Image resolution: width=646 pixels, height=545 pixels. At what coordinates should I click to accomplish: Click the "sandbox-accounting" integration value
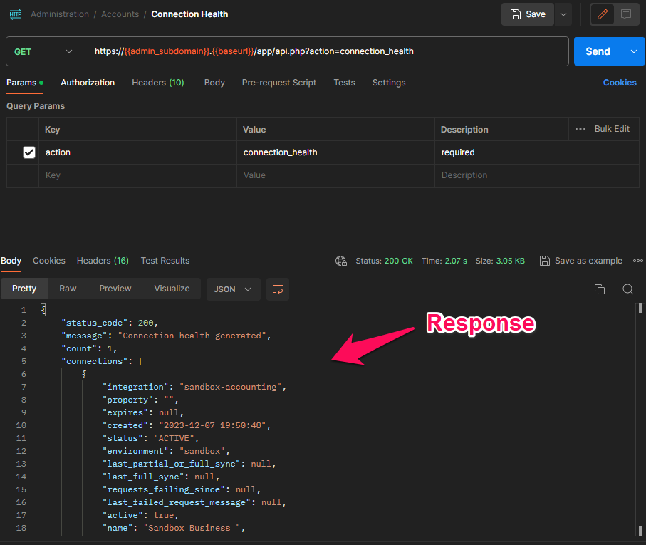tap(230, 387)
